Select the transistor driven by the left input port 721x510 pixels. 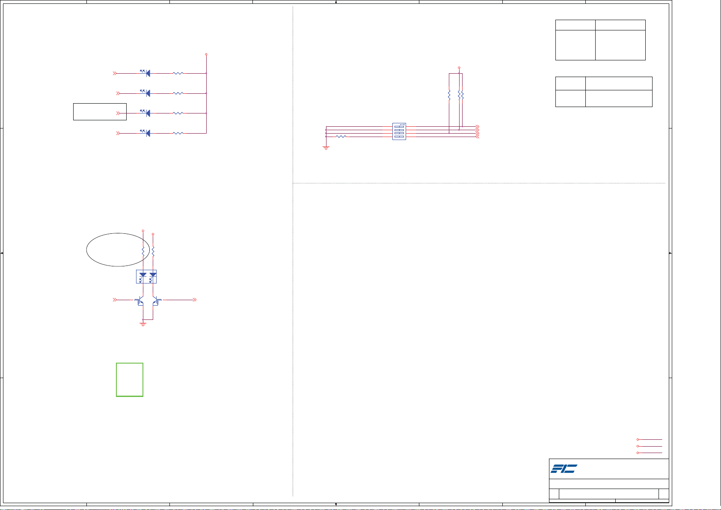point(139,301)
